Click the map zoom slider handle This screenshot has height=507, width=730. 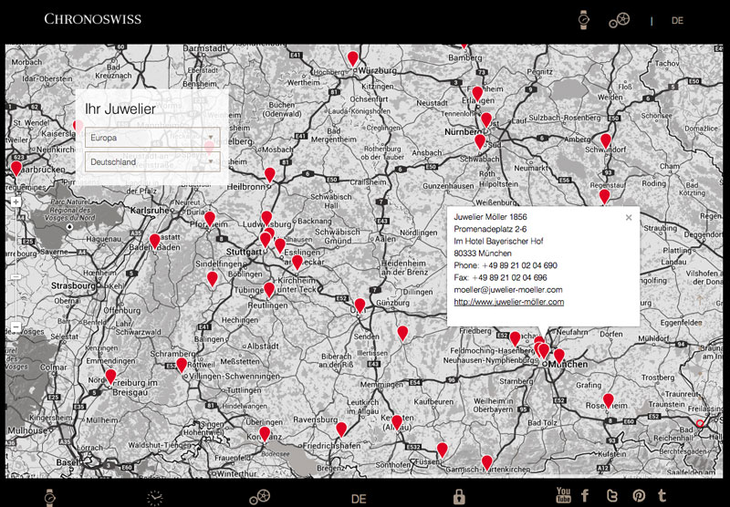pos(16,277)
